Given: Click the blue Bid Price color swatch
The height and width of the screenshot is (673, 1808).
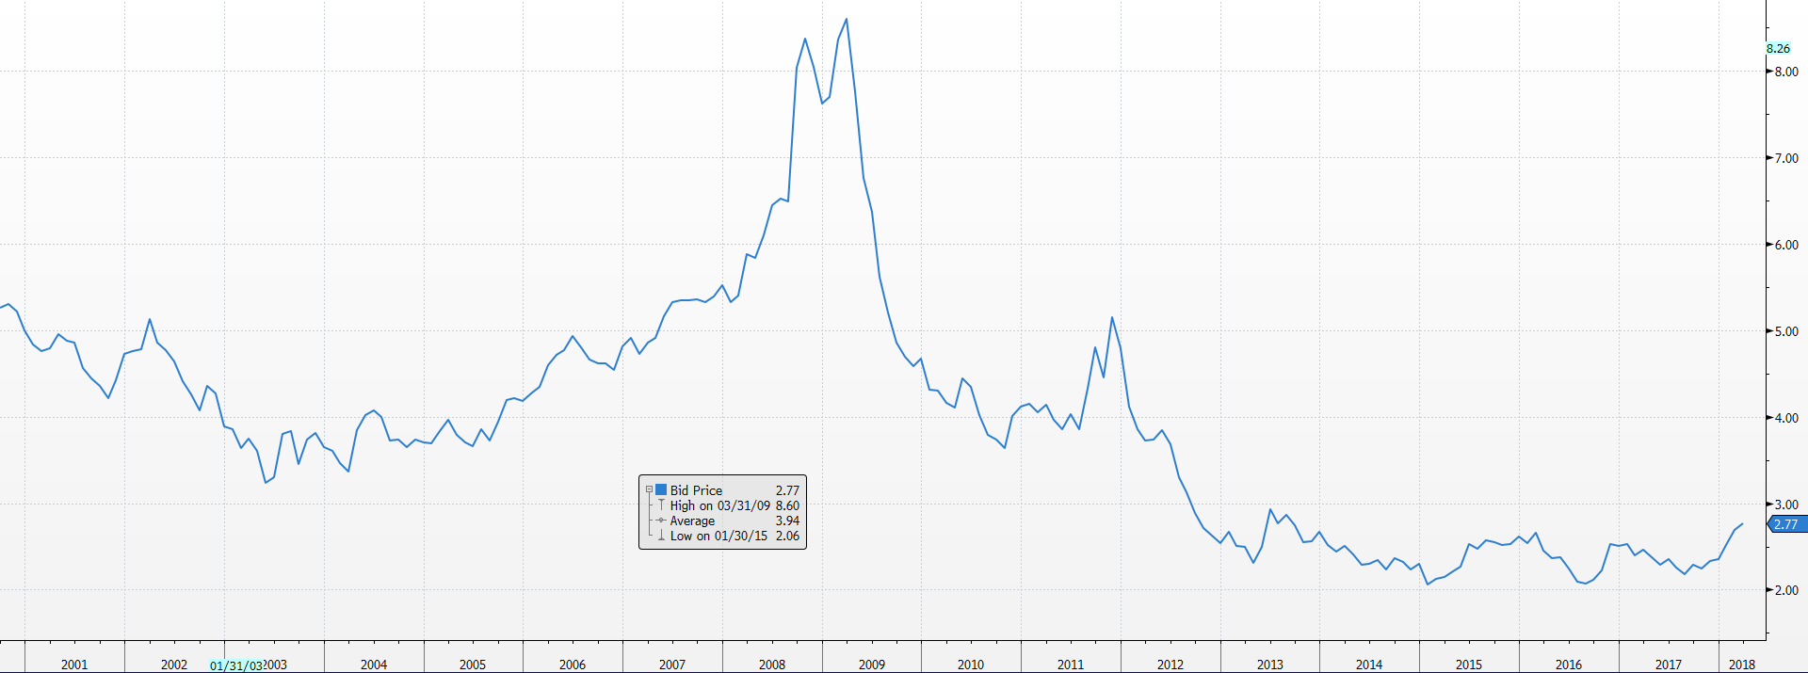Looking at the screenshot, I should pos(661,489).
